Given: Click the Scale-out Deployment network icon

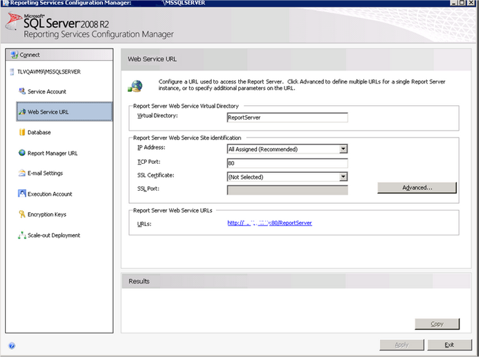Looking at the screenshot, I should click(x=22, y=235).
